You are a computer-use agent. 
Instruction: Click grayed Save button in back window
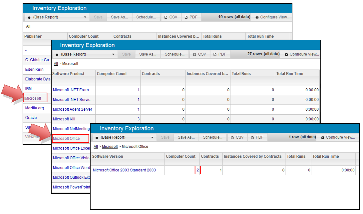pos(98,17)
